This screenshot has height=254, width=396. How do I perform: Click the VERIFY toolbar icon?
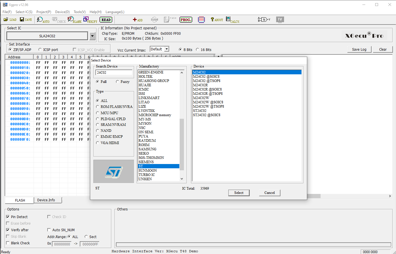[x=91, y=20]
